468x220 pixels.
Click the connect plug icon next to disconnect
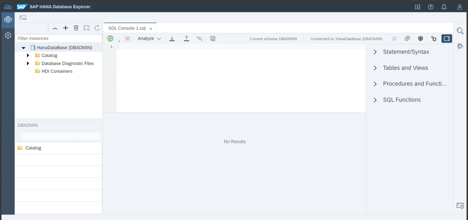(407, 38)
